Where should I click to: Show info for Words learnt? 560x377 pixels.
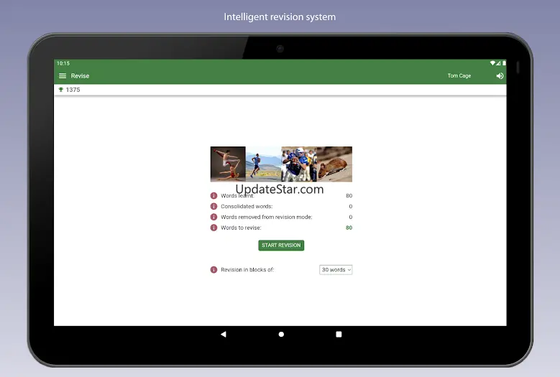214,196
